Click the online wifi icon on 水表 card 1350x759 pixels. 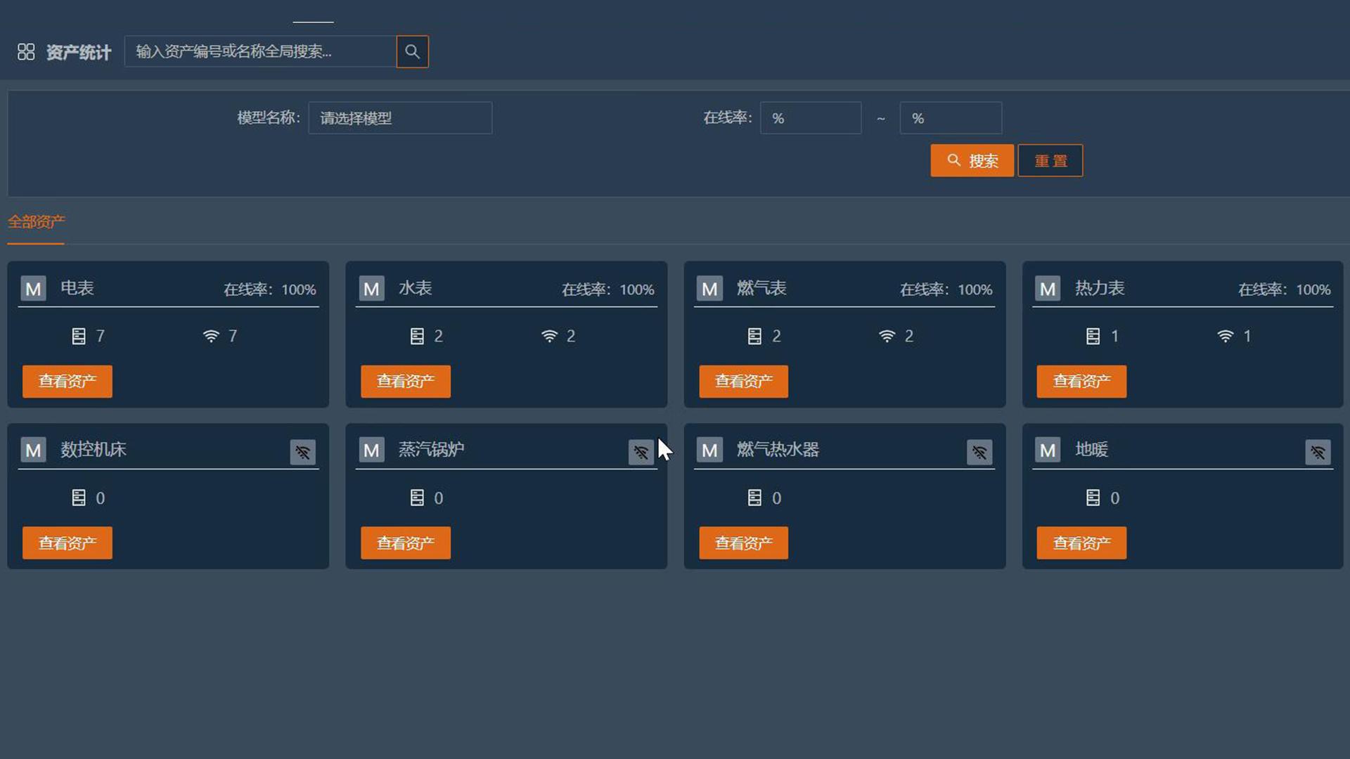(x=549, y=337)
